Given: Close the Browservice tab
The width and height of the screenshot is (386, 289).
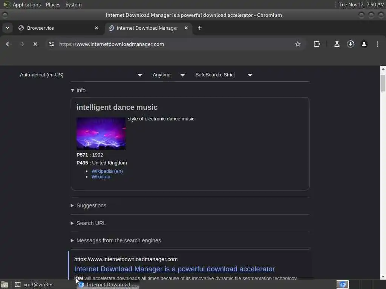Looking at the screenshot, I should click(96, 28).
